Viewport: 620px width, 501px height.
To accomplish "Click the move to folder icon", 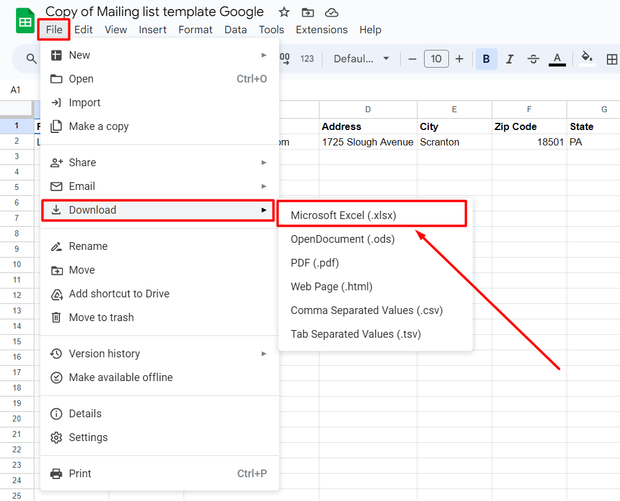I will pyautogui.click(x=308, y=12).
